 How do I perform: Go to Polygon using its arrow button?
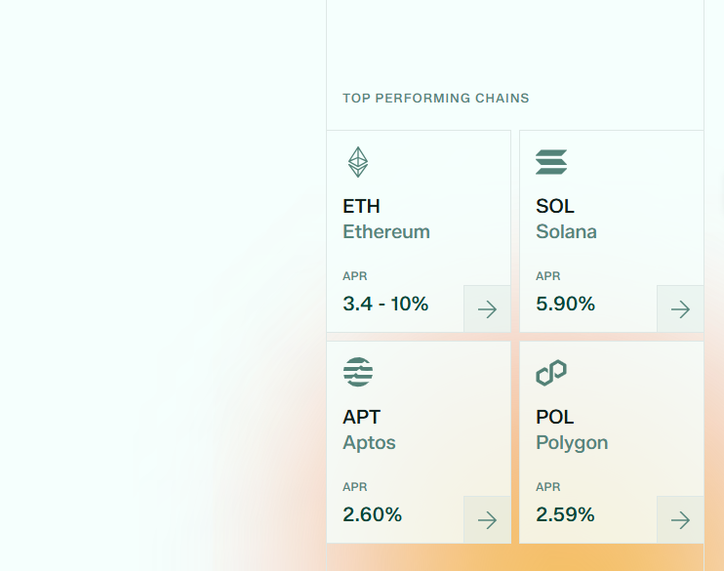[x=680, y=520]
